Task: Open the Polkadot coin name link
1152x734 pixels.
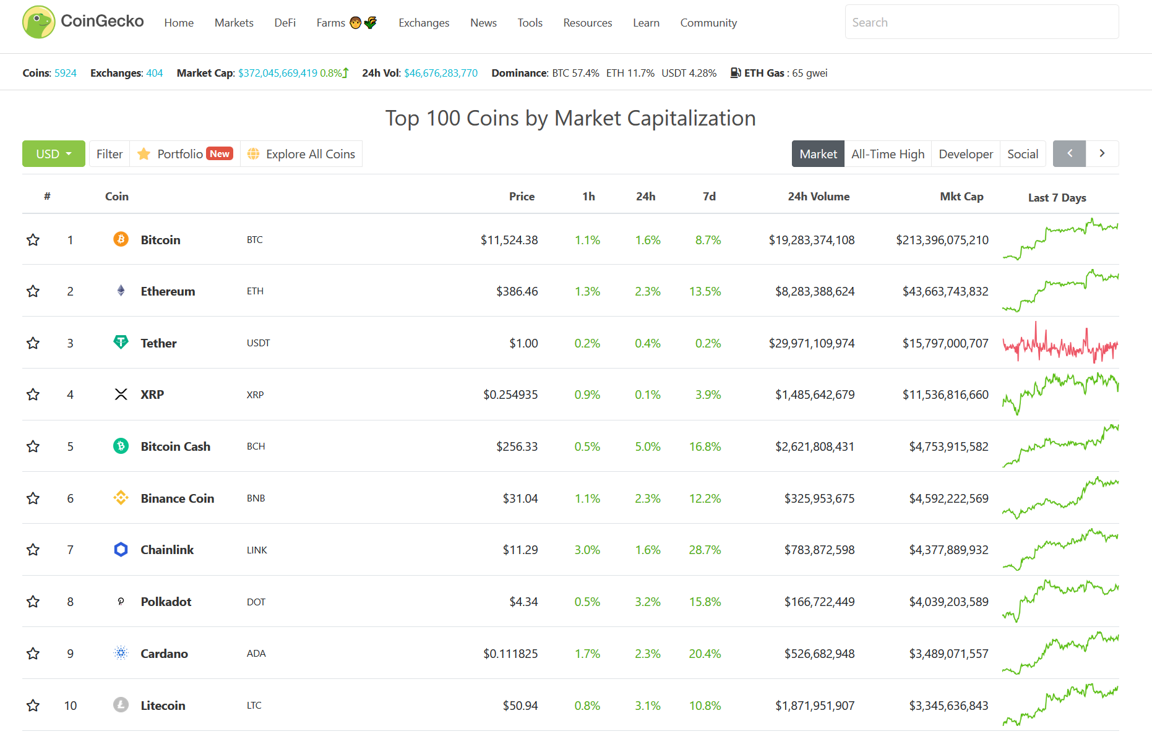Action: [166, 602]
